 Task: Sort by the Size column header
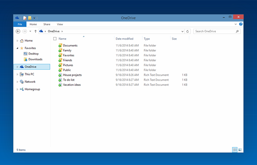point(174,38)
